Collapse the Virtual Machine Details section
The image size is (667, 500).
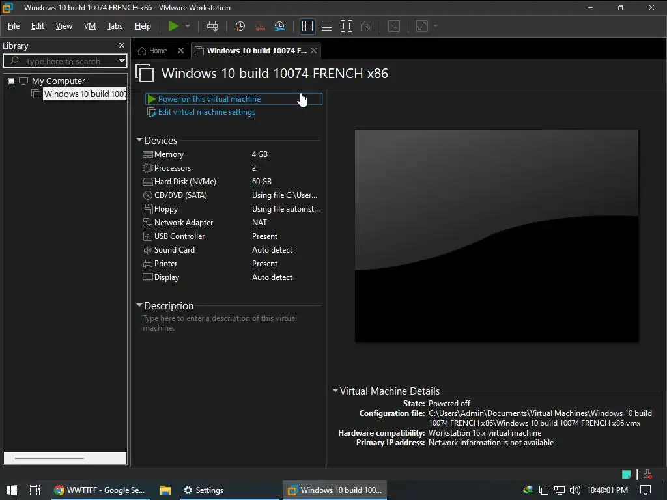pos(335,391)
